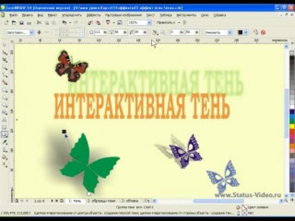The height and width of the screenshot is (221, 295).
Task: Select the Ellipse tool in toolbox
Action: pyautogui.click(x=4, y=98)
